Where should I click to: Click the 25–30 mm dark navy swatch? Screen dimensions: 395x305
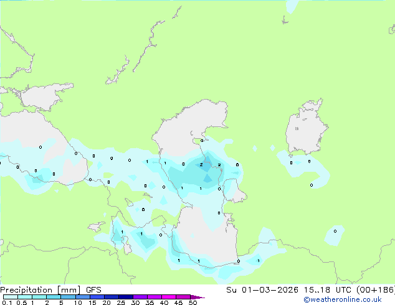point(125,297)
